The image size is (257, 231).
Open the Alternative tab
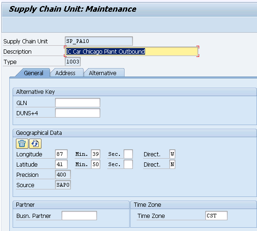point(103,73)
